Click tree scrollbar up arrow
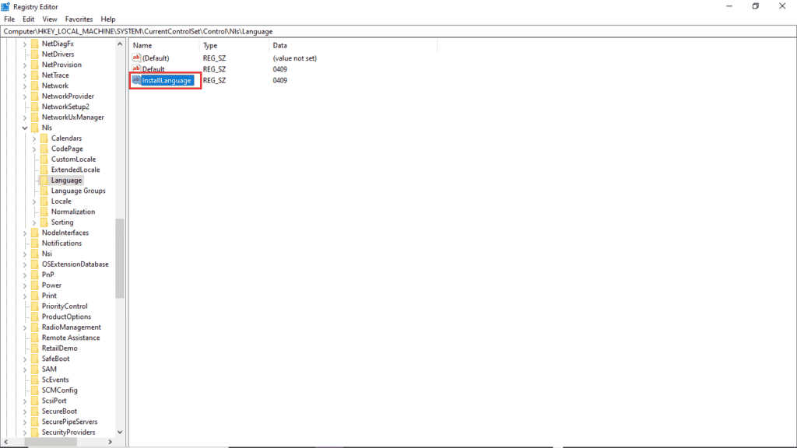This screenshot has height=448, width=797. click(120, 44)
